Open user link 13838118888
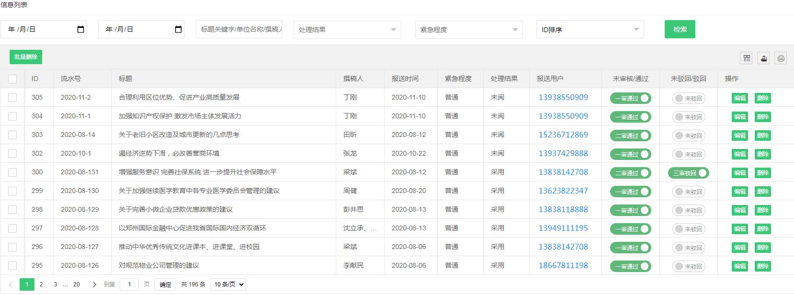Screen dimensions: 794x295 pyautogui.click(x=563, y=210)
